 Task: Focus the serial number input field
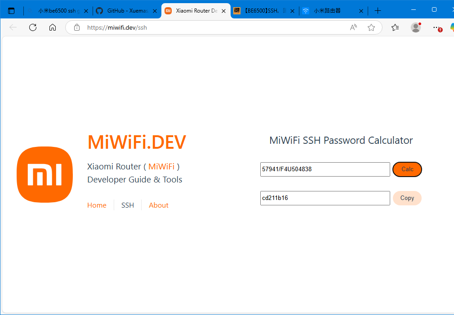[x=325, y=169]
